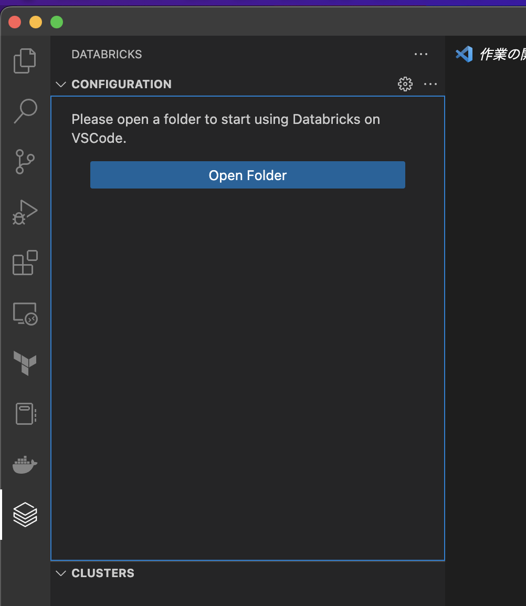Screen dimensions: 526x606
Task: Open the Extensions view
Action: point(25,263)
